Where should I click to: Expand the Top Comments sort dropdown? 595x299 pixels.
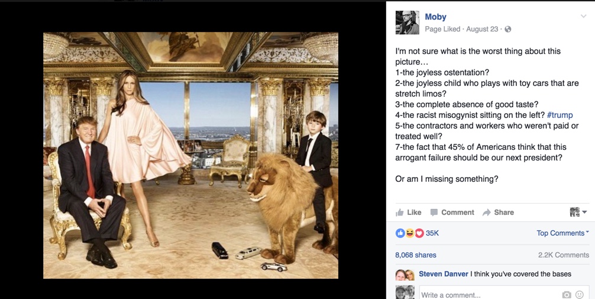point(562,233)
